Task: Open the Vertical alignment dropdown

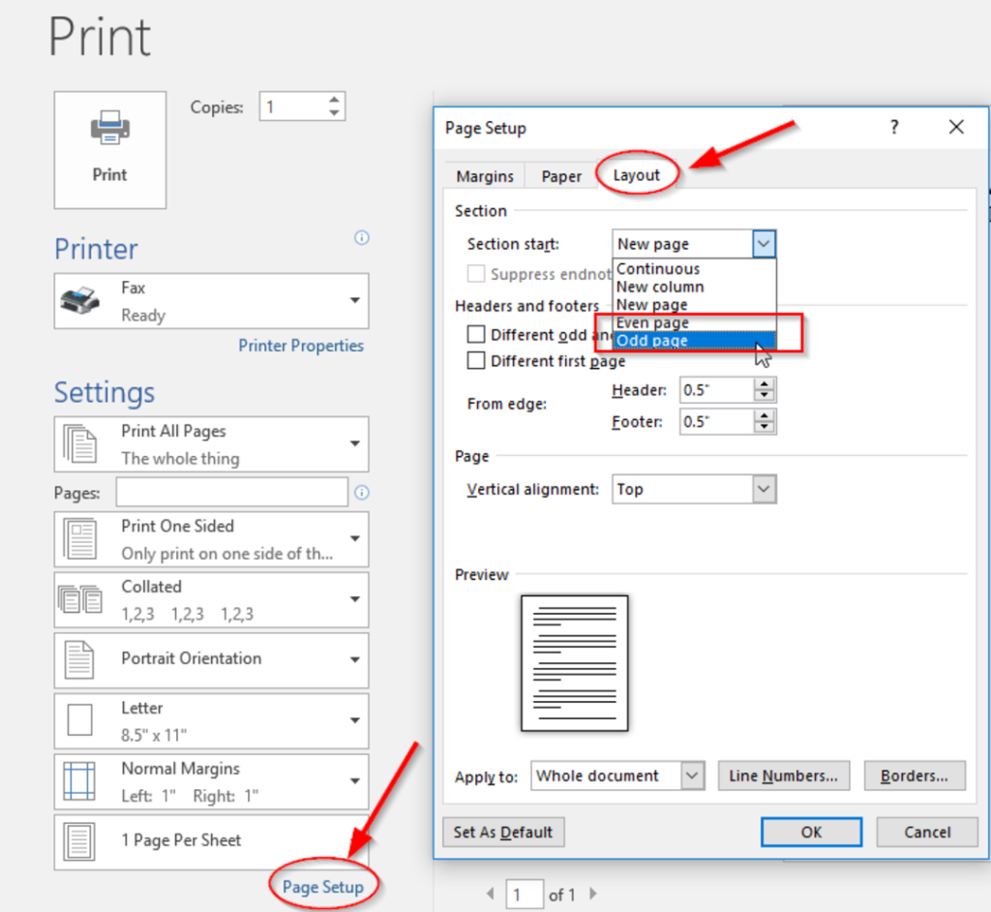Action: [764, 489]
